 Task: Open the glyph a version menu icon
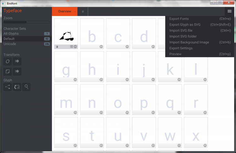[x=72, y=47]
